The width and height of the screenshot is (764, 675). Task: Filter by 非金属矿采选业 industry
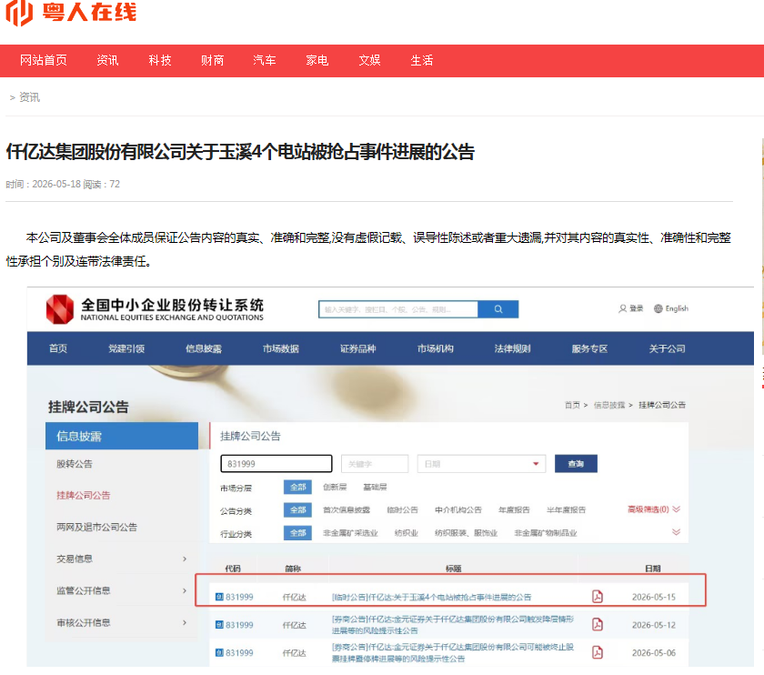click(350, 533)
